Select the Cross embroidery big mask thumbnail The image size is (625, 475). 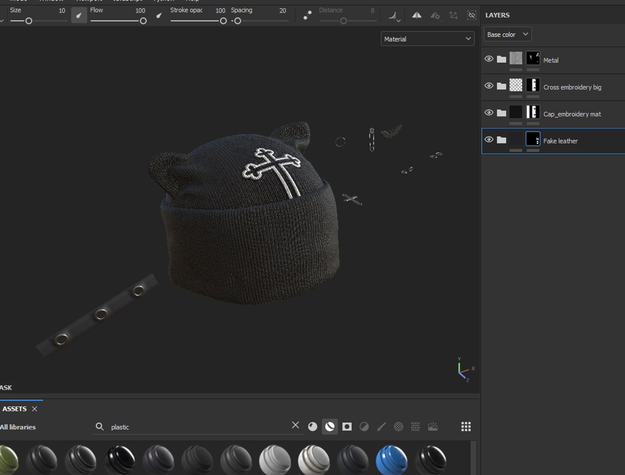533,85
